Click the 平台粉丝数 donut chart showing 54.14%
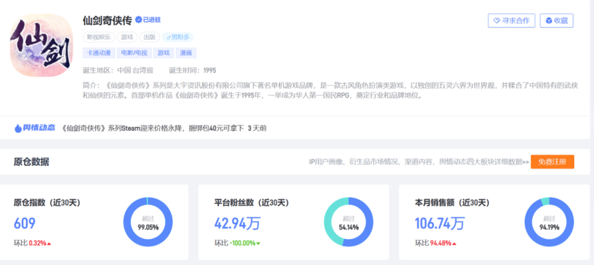 [348, 221]
